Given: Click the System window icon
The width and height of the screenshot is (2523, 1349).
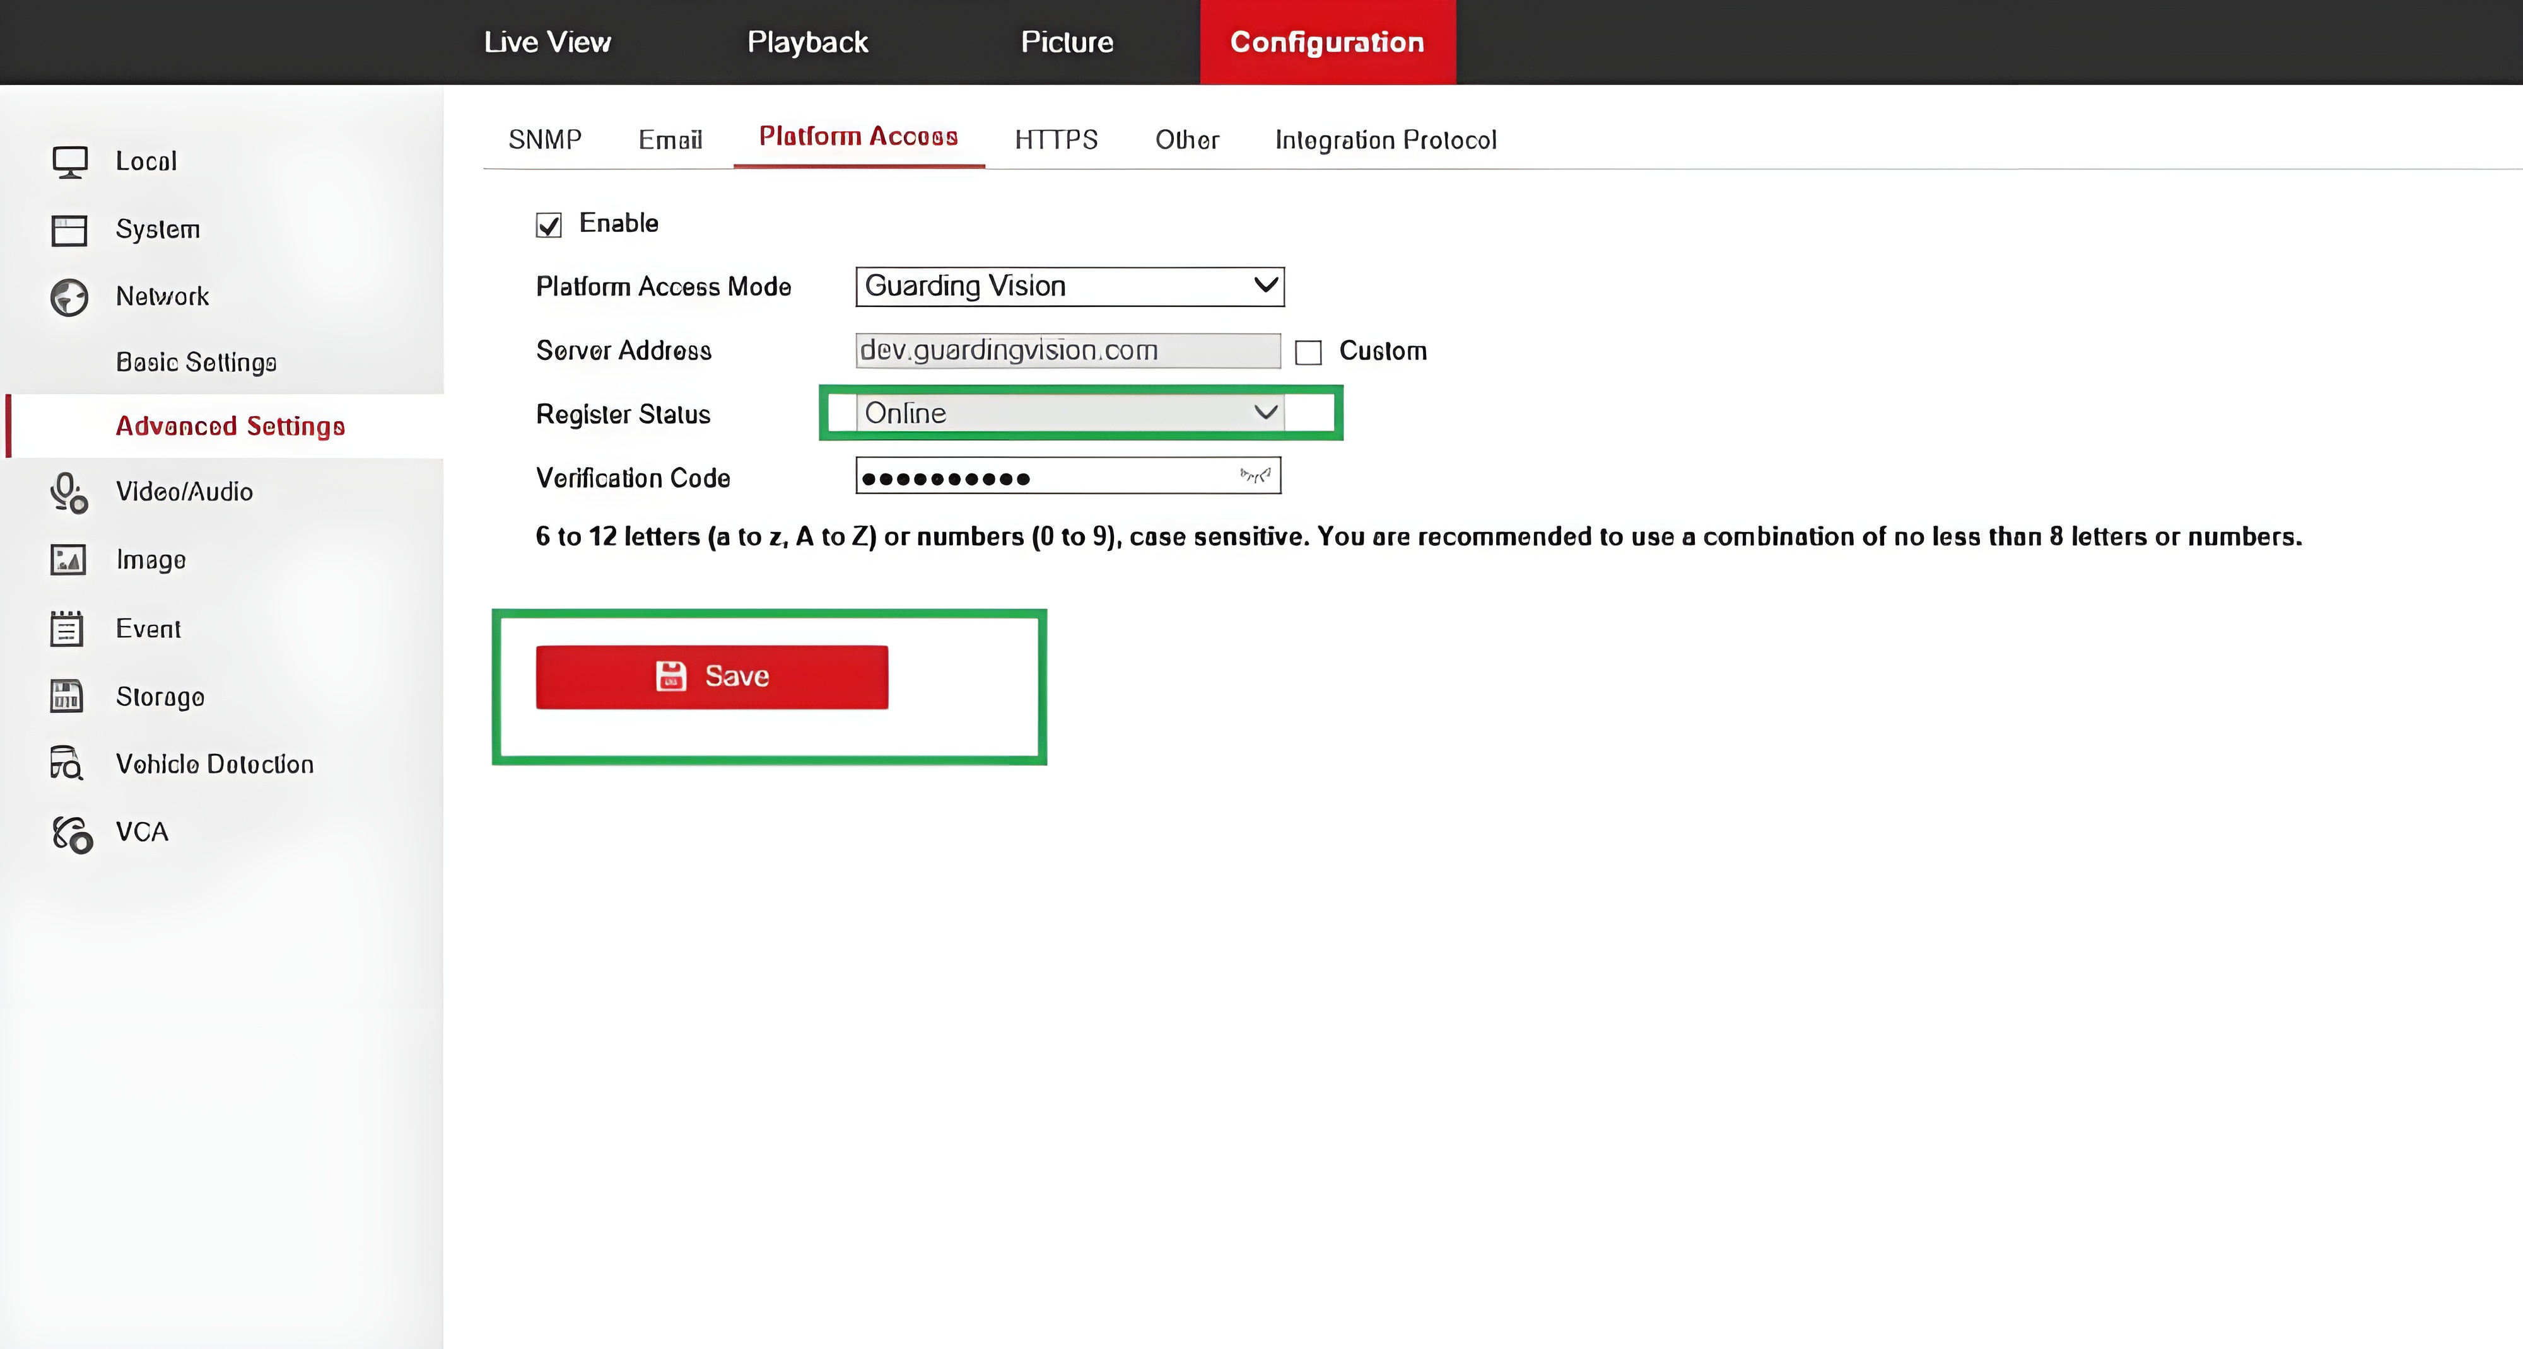Looking at the screenshot, I should (69, 230).
